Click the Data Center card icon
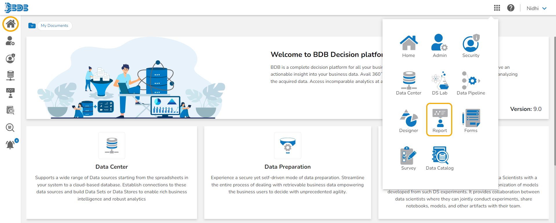The width and height of the screenshot is (556, 223). (112, 146)
